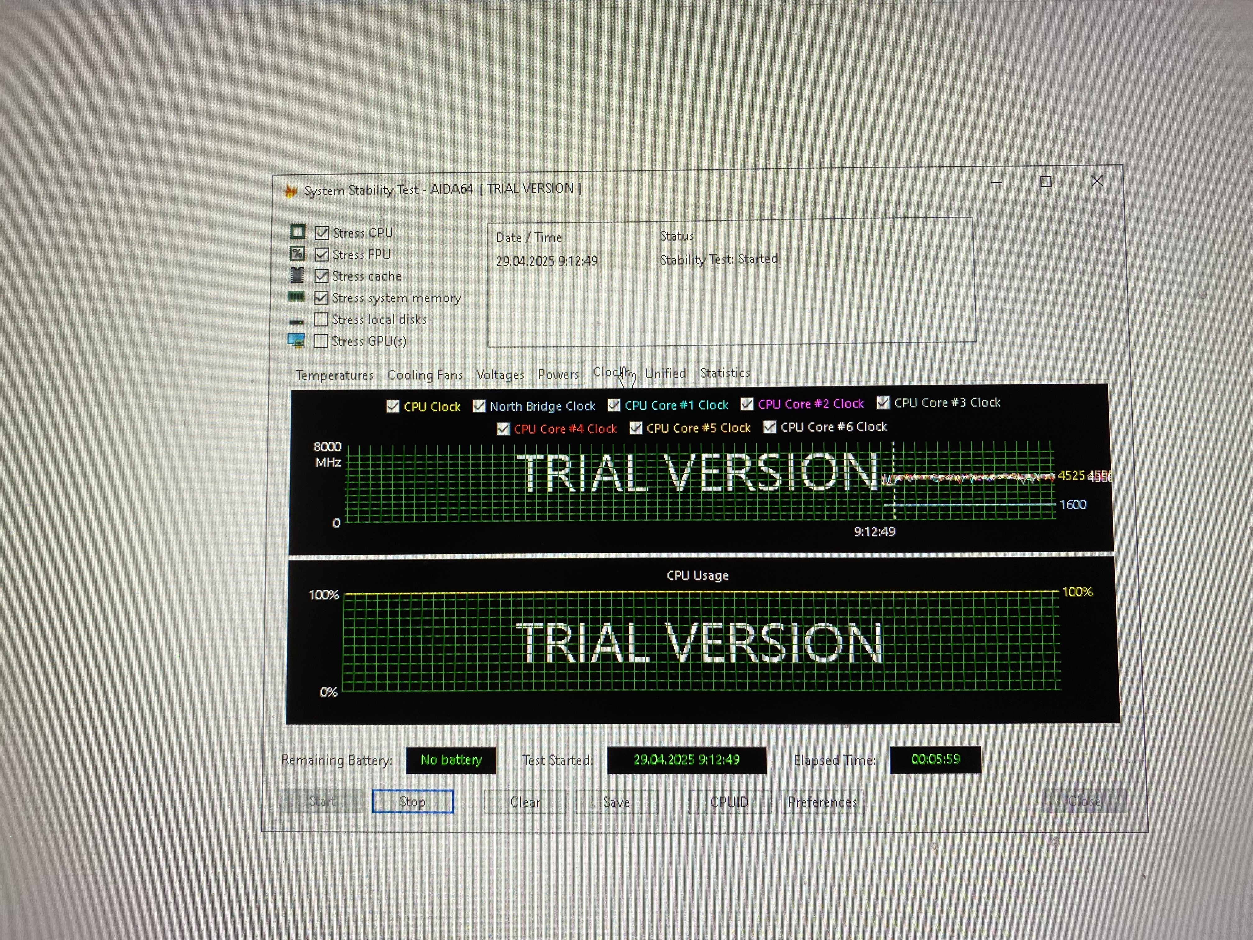Toggle the North Bridge Clock graph checkbox
This screenshot has width=1253, height=940.
tap(479, 406)
